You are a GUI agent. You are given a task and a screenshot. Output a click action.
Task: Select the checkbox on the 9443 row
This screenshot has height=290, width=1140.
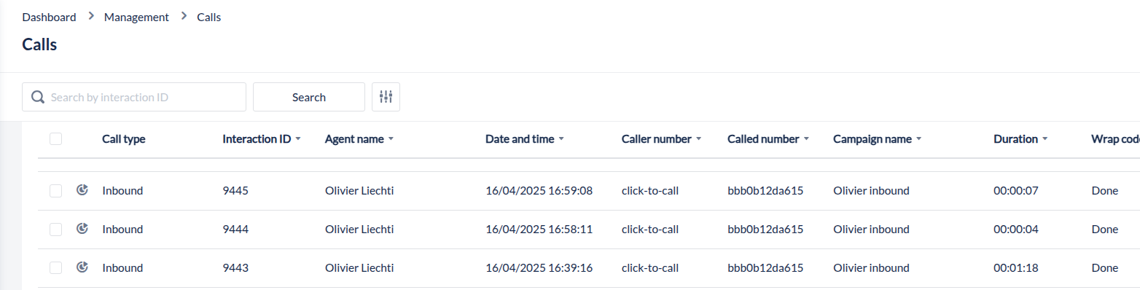[55, 268]
